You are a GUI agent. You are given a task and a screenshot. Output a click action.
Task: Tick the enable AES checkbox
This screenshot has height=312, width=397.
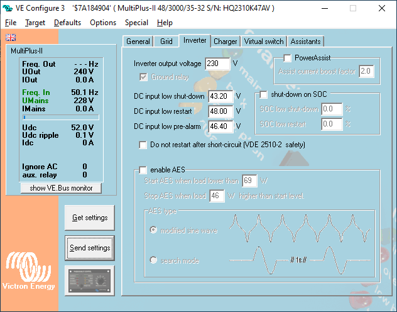click(143, 170)
